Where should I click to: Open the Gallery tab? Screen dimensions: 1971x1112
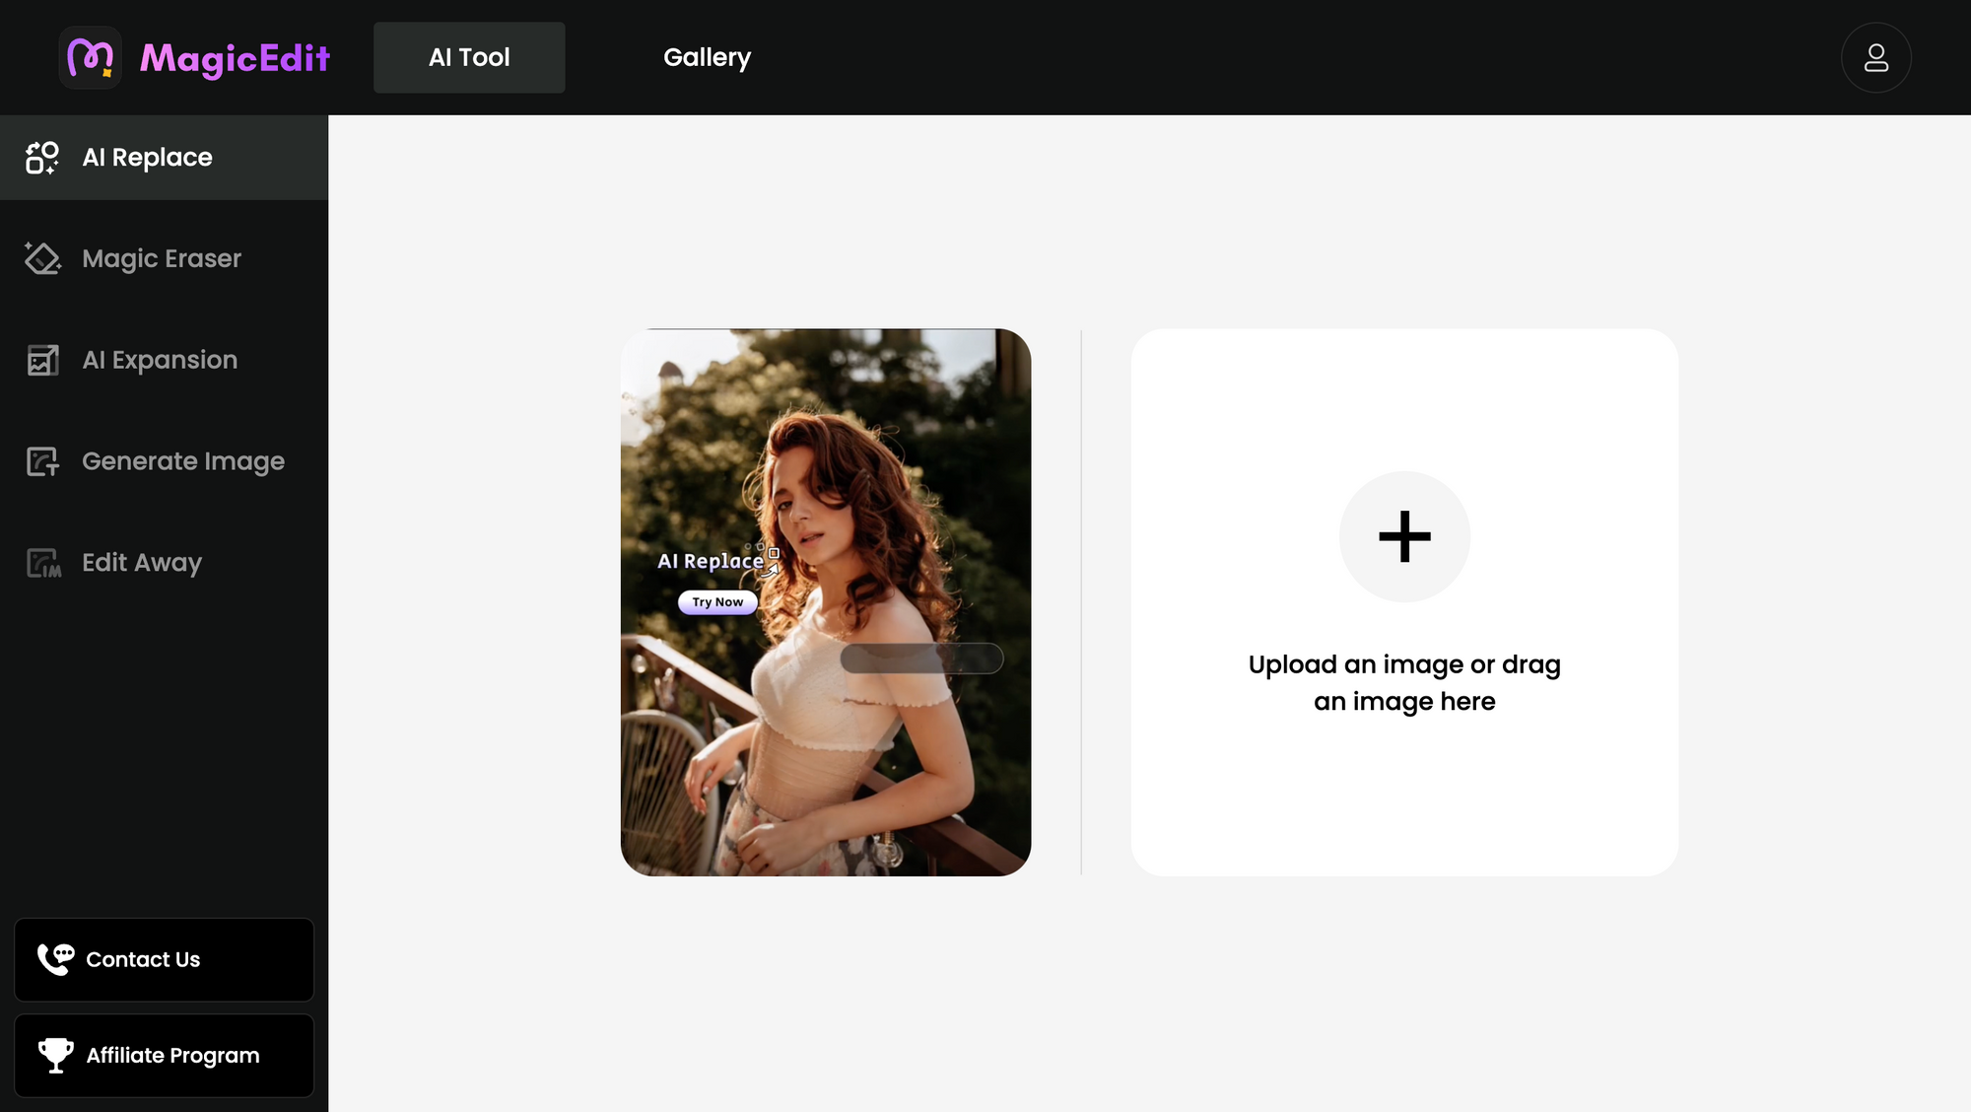707,57
